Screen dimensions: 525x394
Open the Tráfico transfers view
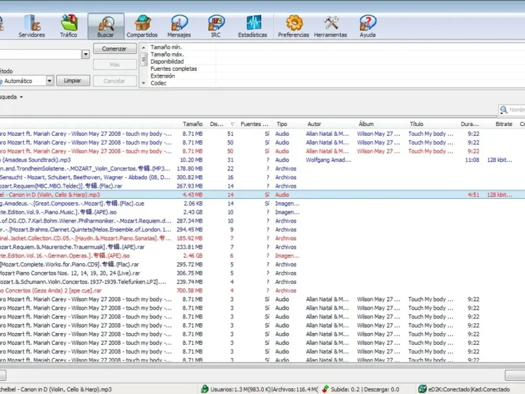(x=68, y=26)
